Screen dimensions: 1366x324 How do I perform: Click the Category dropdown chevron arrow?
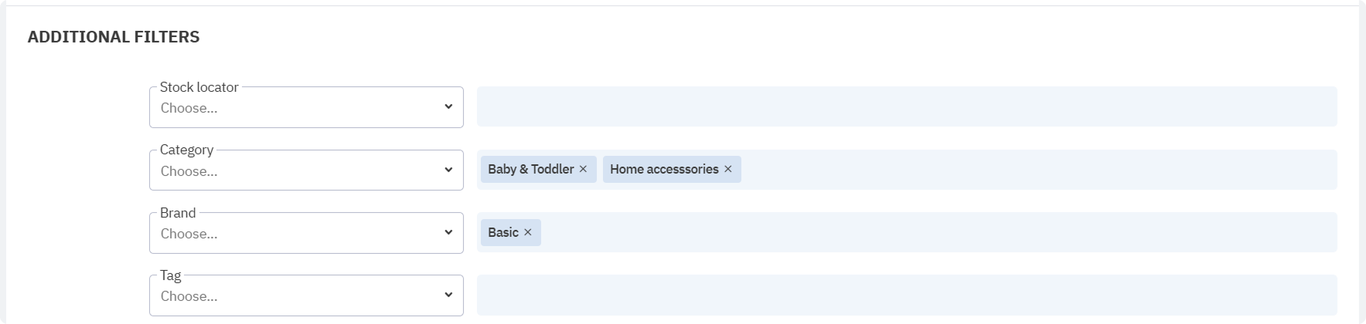click(448, 170)
